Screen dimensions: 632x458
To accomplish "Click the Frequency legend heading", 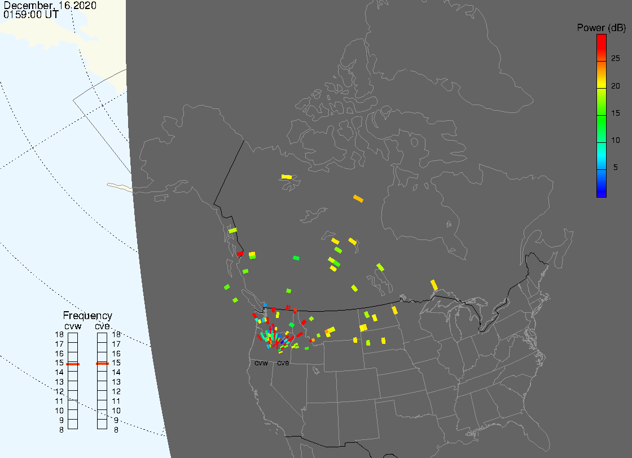I will coord(87,316).
